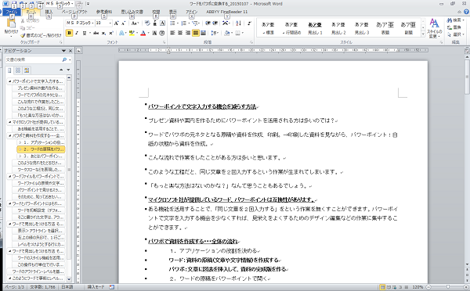Image resolution: width=470 pixels, height=291 pixels.
Task: Apply the 見出し 1 style
Action: (315, 28)
